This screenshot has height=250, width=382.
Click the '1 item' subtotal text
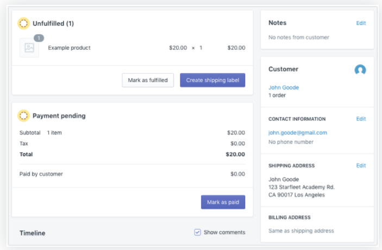pyautogui.click(x=54, y=132)
